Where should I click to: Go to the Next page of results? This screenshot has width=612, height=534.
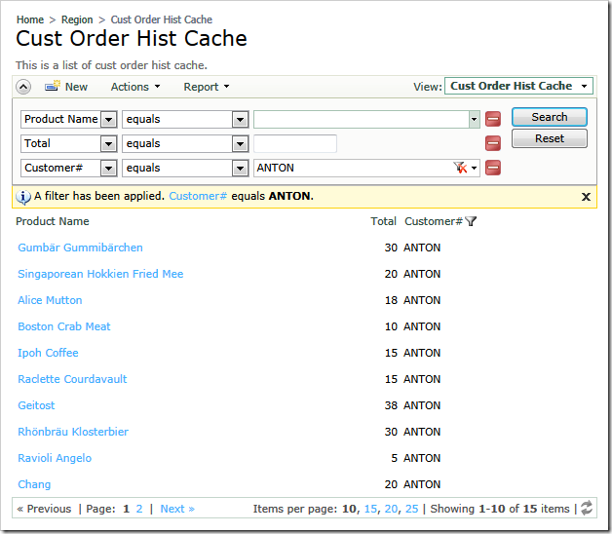[x=177, y=509]
